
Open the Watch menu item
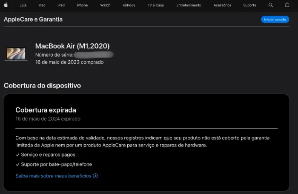105,5
